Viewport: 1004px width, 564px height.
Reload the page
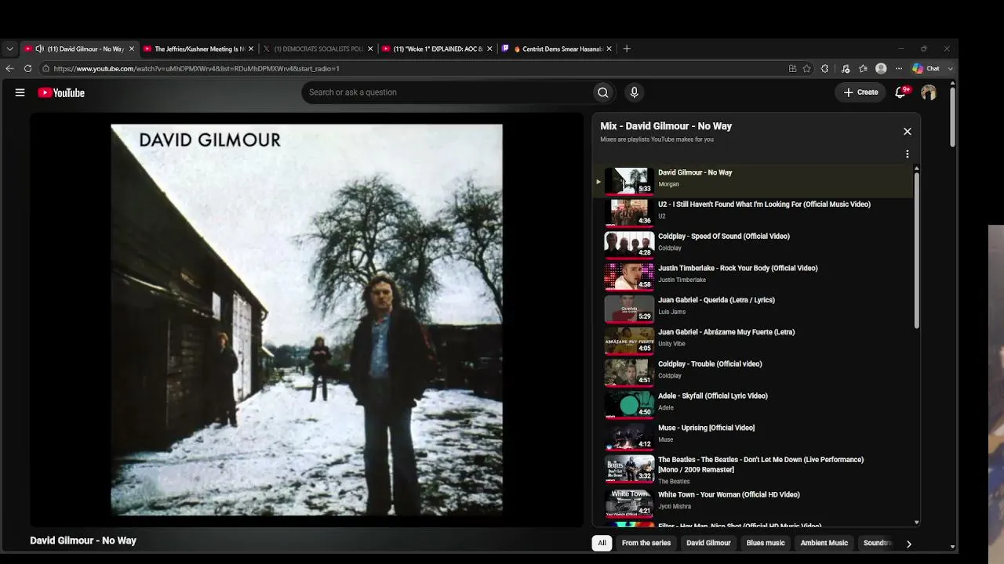pyautogui.click(x=27, y=69)
